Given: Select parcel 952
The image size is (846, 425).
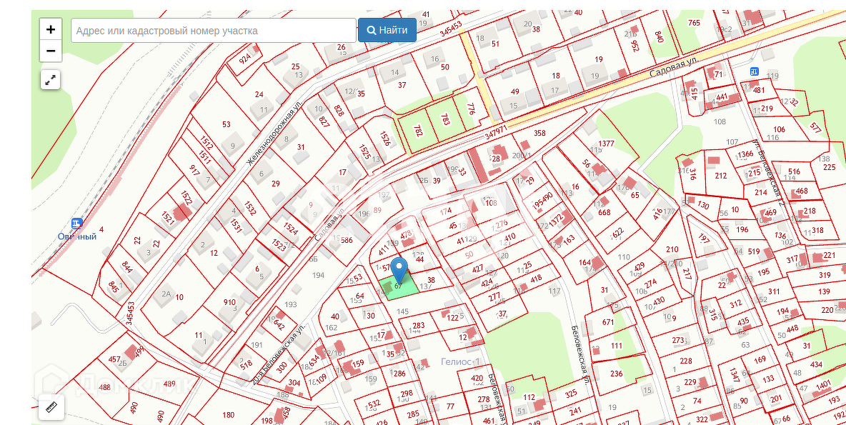Looking at the screenshot, I should tap(635, 46).
